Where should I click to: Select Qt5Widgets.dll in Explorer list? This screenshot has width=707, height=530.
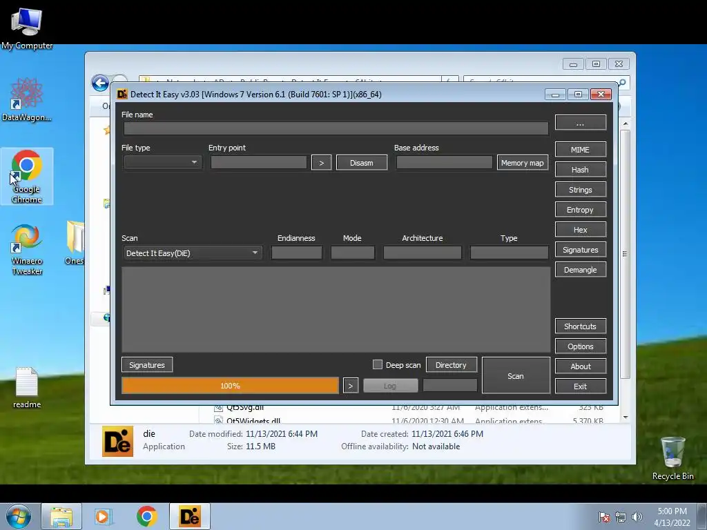tap(253, 421)
